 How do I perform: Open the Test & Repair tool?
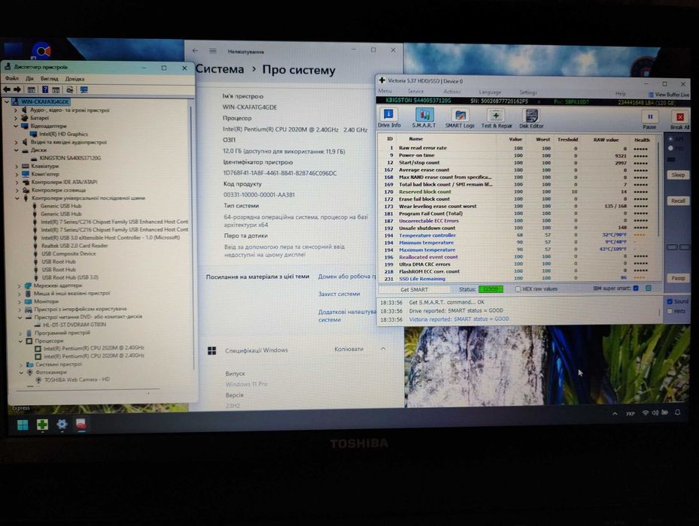496,119
